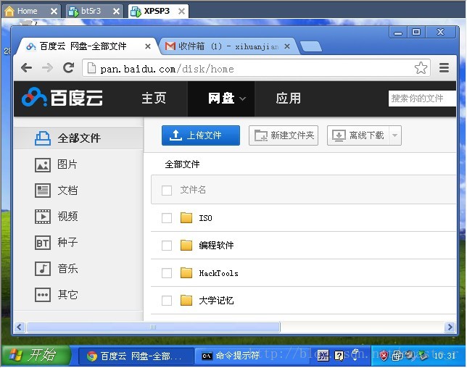Click the Chrome icon in taskbar
The width and height of the screenshot is (467, 368).
[92, 356]
